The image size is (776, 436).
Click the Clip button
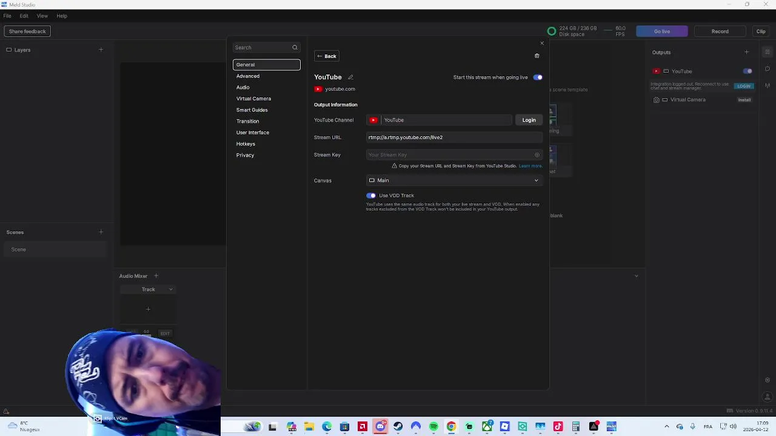[x=761, y=31]
